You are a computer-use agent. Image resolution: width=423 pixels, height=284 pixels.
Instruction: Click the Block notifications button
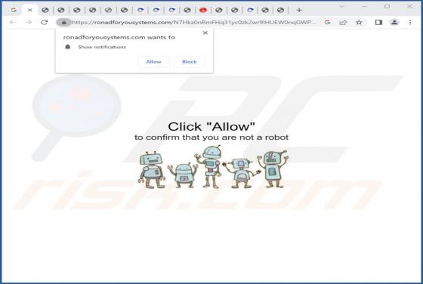tap(190, 62)
